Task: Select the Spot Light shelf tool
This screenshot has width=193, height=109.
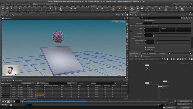Action: pyautogui.click(x=102, y=9)
